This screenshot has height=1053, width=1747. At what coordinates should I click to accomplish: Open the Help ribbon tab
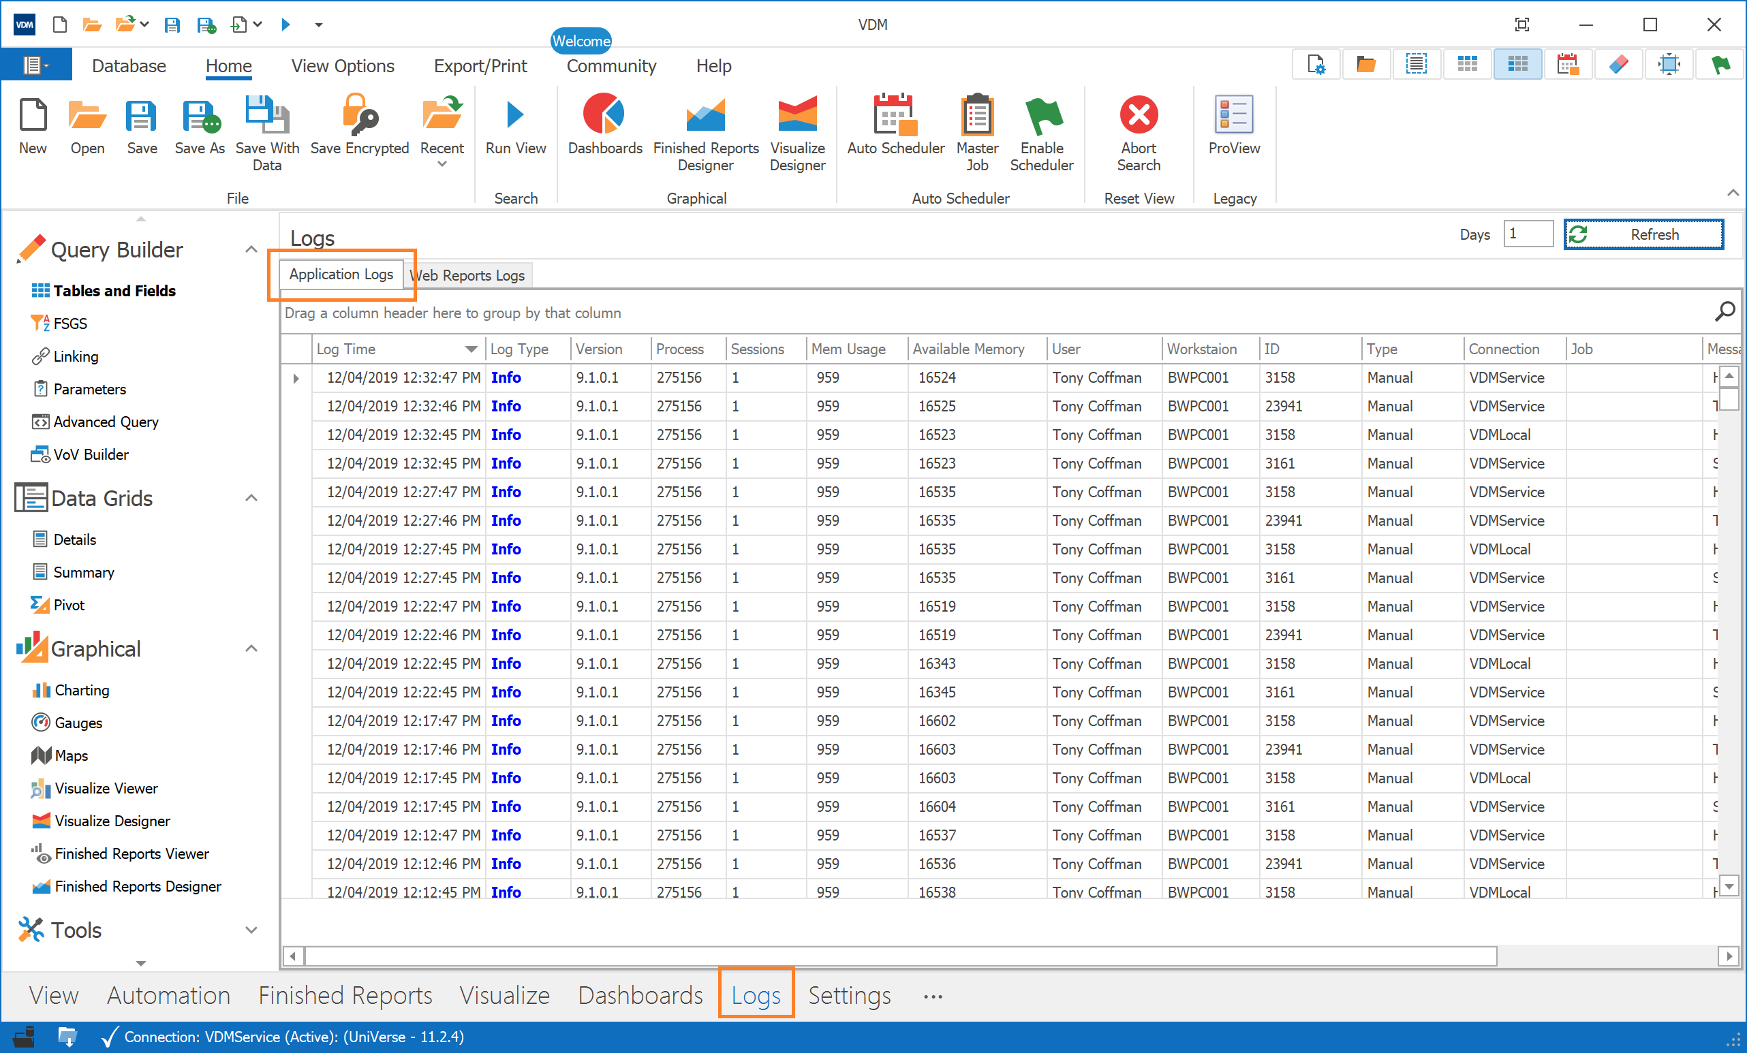tap(713, 66)
